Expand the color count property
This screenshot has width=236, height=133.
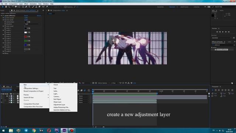3,26
